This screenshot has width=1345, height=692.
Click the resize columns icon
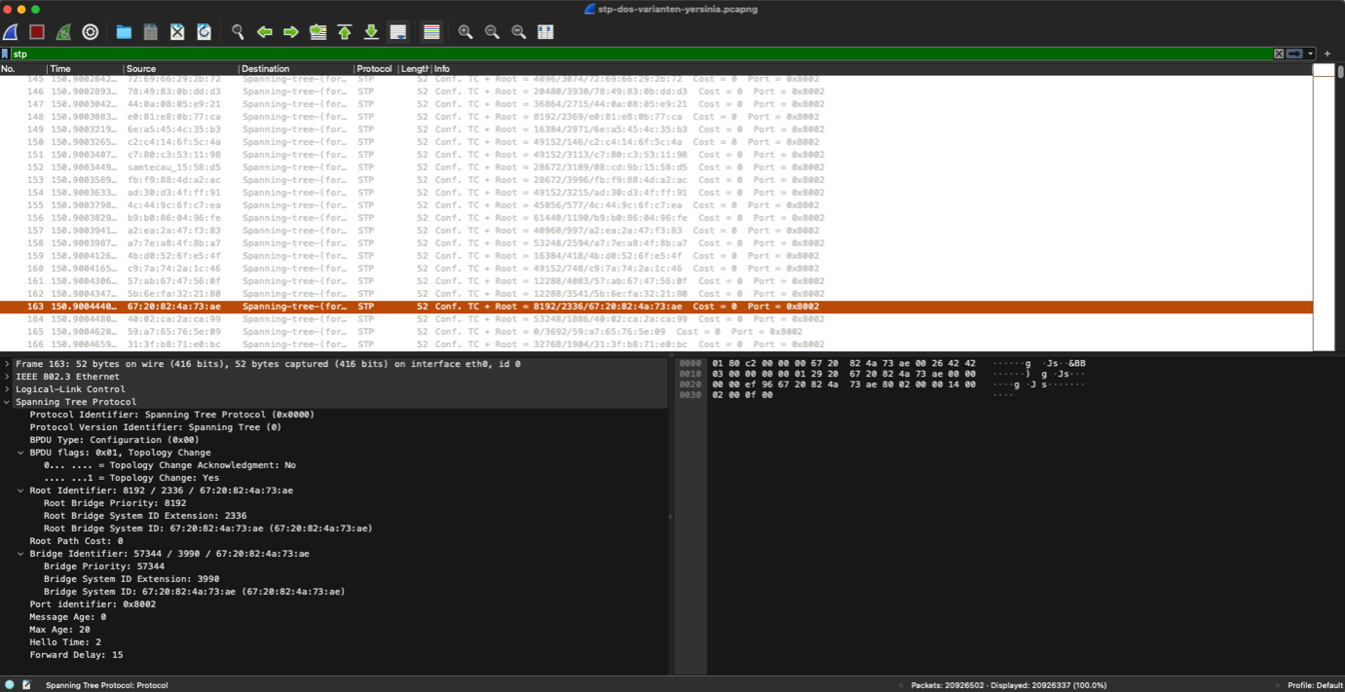pos(545,32)
